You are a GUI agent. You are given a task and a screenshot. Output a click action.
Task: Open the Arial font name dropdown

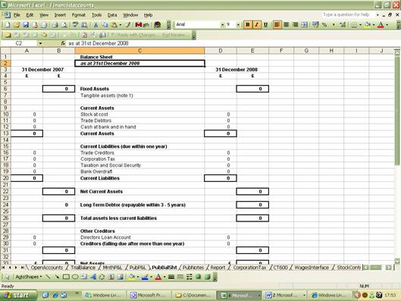point(222,24)
